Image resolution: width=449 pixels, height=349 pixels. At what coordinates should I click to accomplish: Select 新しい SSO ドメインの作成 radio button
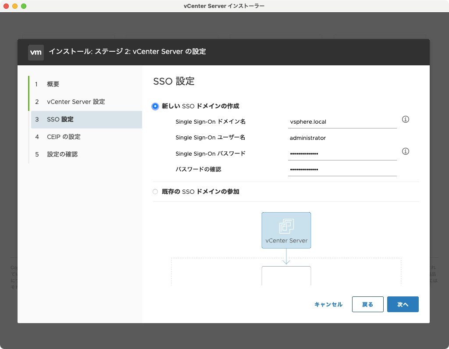click(155, 106)
